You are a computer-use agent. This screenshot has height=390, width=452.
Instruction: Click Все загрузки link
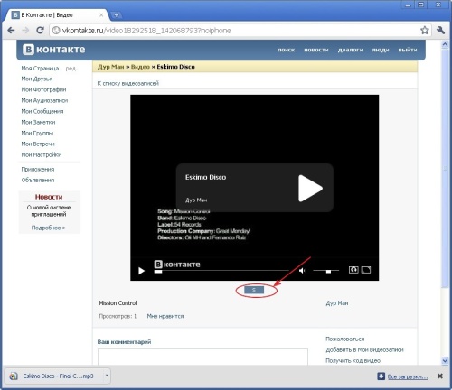[x=408, y=376]
